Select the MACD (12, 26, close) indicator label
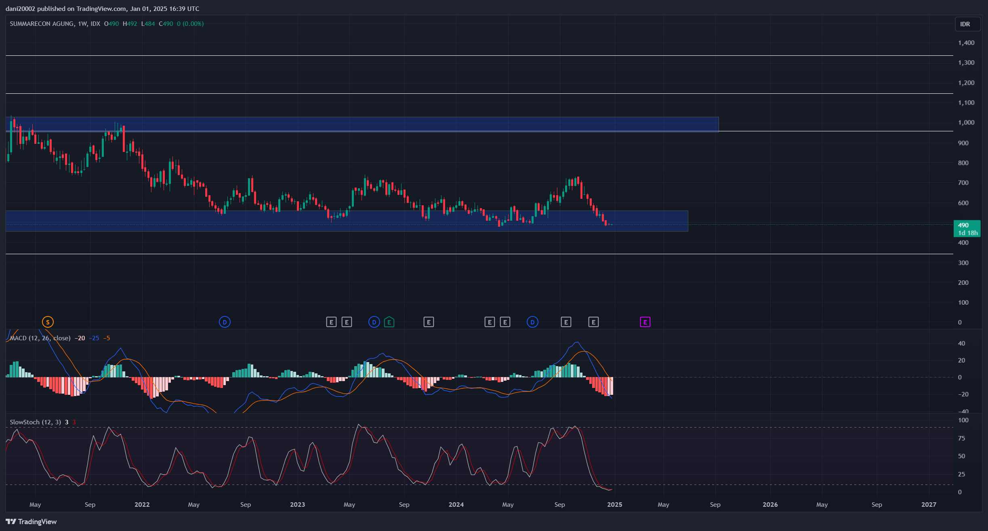The width and height of the screenshot is (988, 531). (x=40, y=338)
